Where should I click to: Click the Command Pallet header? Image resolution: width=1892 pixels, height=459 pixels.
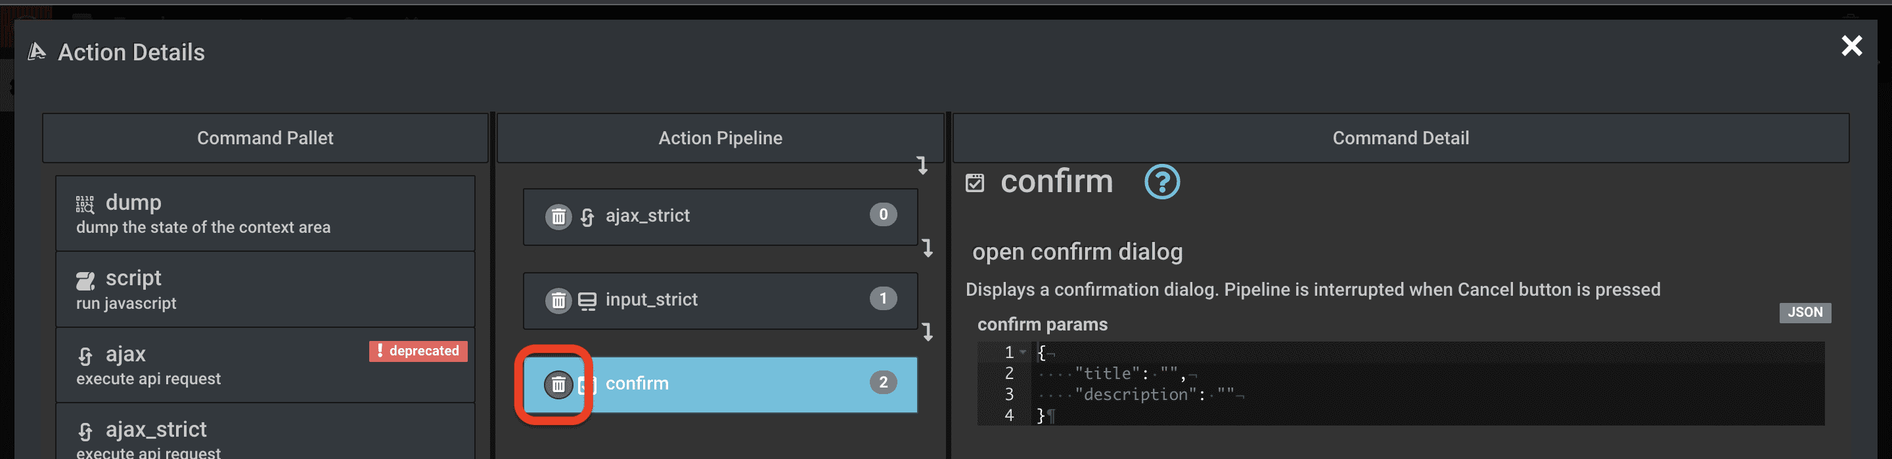click(265, 138)
